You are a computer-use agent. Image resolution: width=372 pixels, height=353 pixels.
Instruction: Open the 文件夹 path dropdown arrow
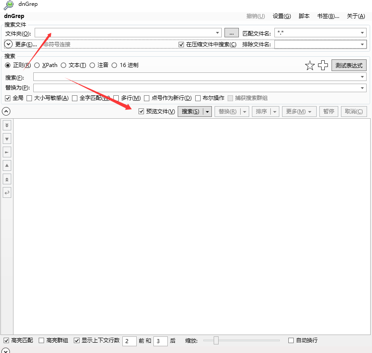click(x=217, y=33)
